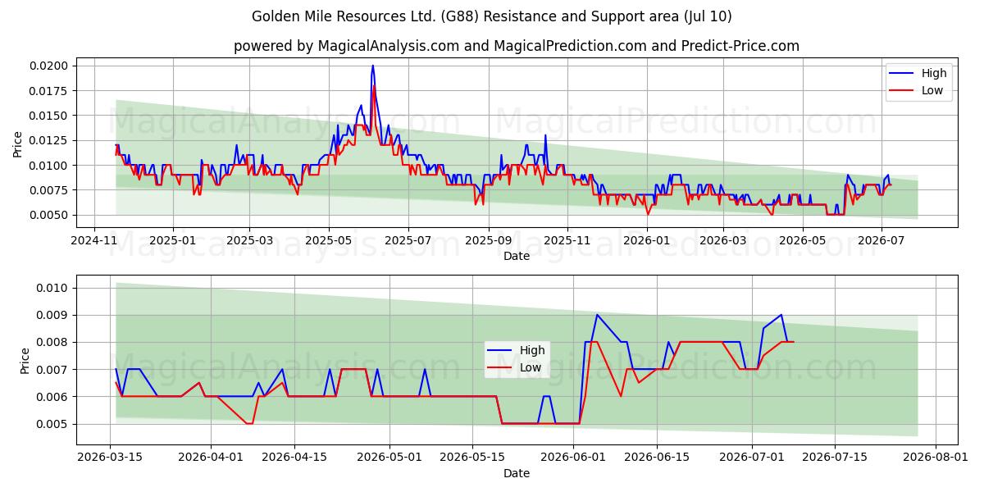This screenshot has height=492, width=984.
Task: Click the 2025-11 date tick label
Action: click(x=567, y=240)
